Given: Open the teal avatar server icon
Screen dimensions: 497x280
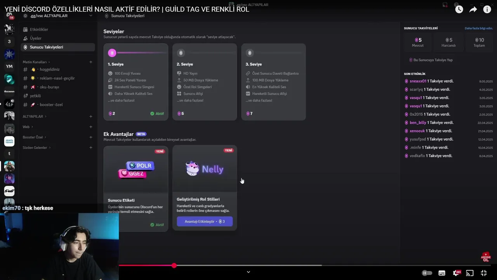Looking at the screenshot, I should [x=9, y=79].
